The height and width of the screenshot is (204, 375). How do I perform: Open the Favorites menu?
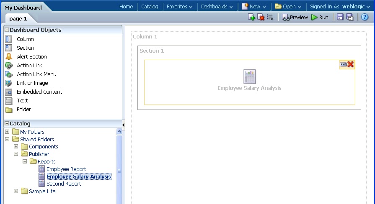[179, 7]
